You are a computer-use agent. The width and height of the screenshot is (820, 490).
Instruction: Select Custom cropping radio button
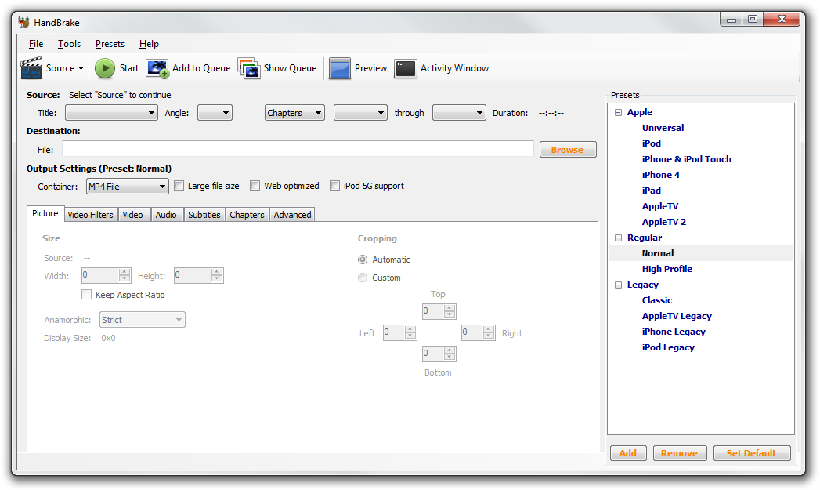pyautogui.click(x=363, y=278)
